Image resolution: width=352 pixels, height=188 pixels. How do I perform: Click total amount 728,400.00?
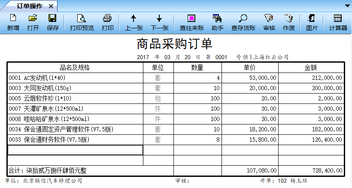click(x=311, y=171)
